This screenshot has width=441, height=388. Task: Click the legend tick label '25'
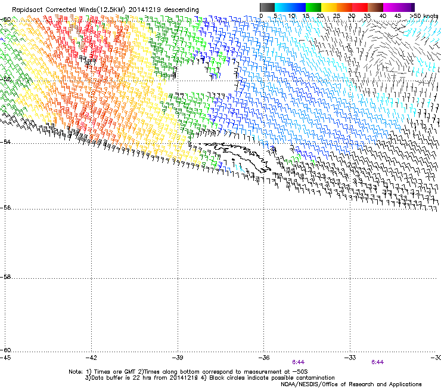[336, 16]
